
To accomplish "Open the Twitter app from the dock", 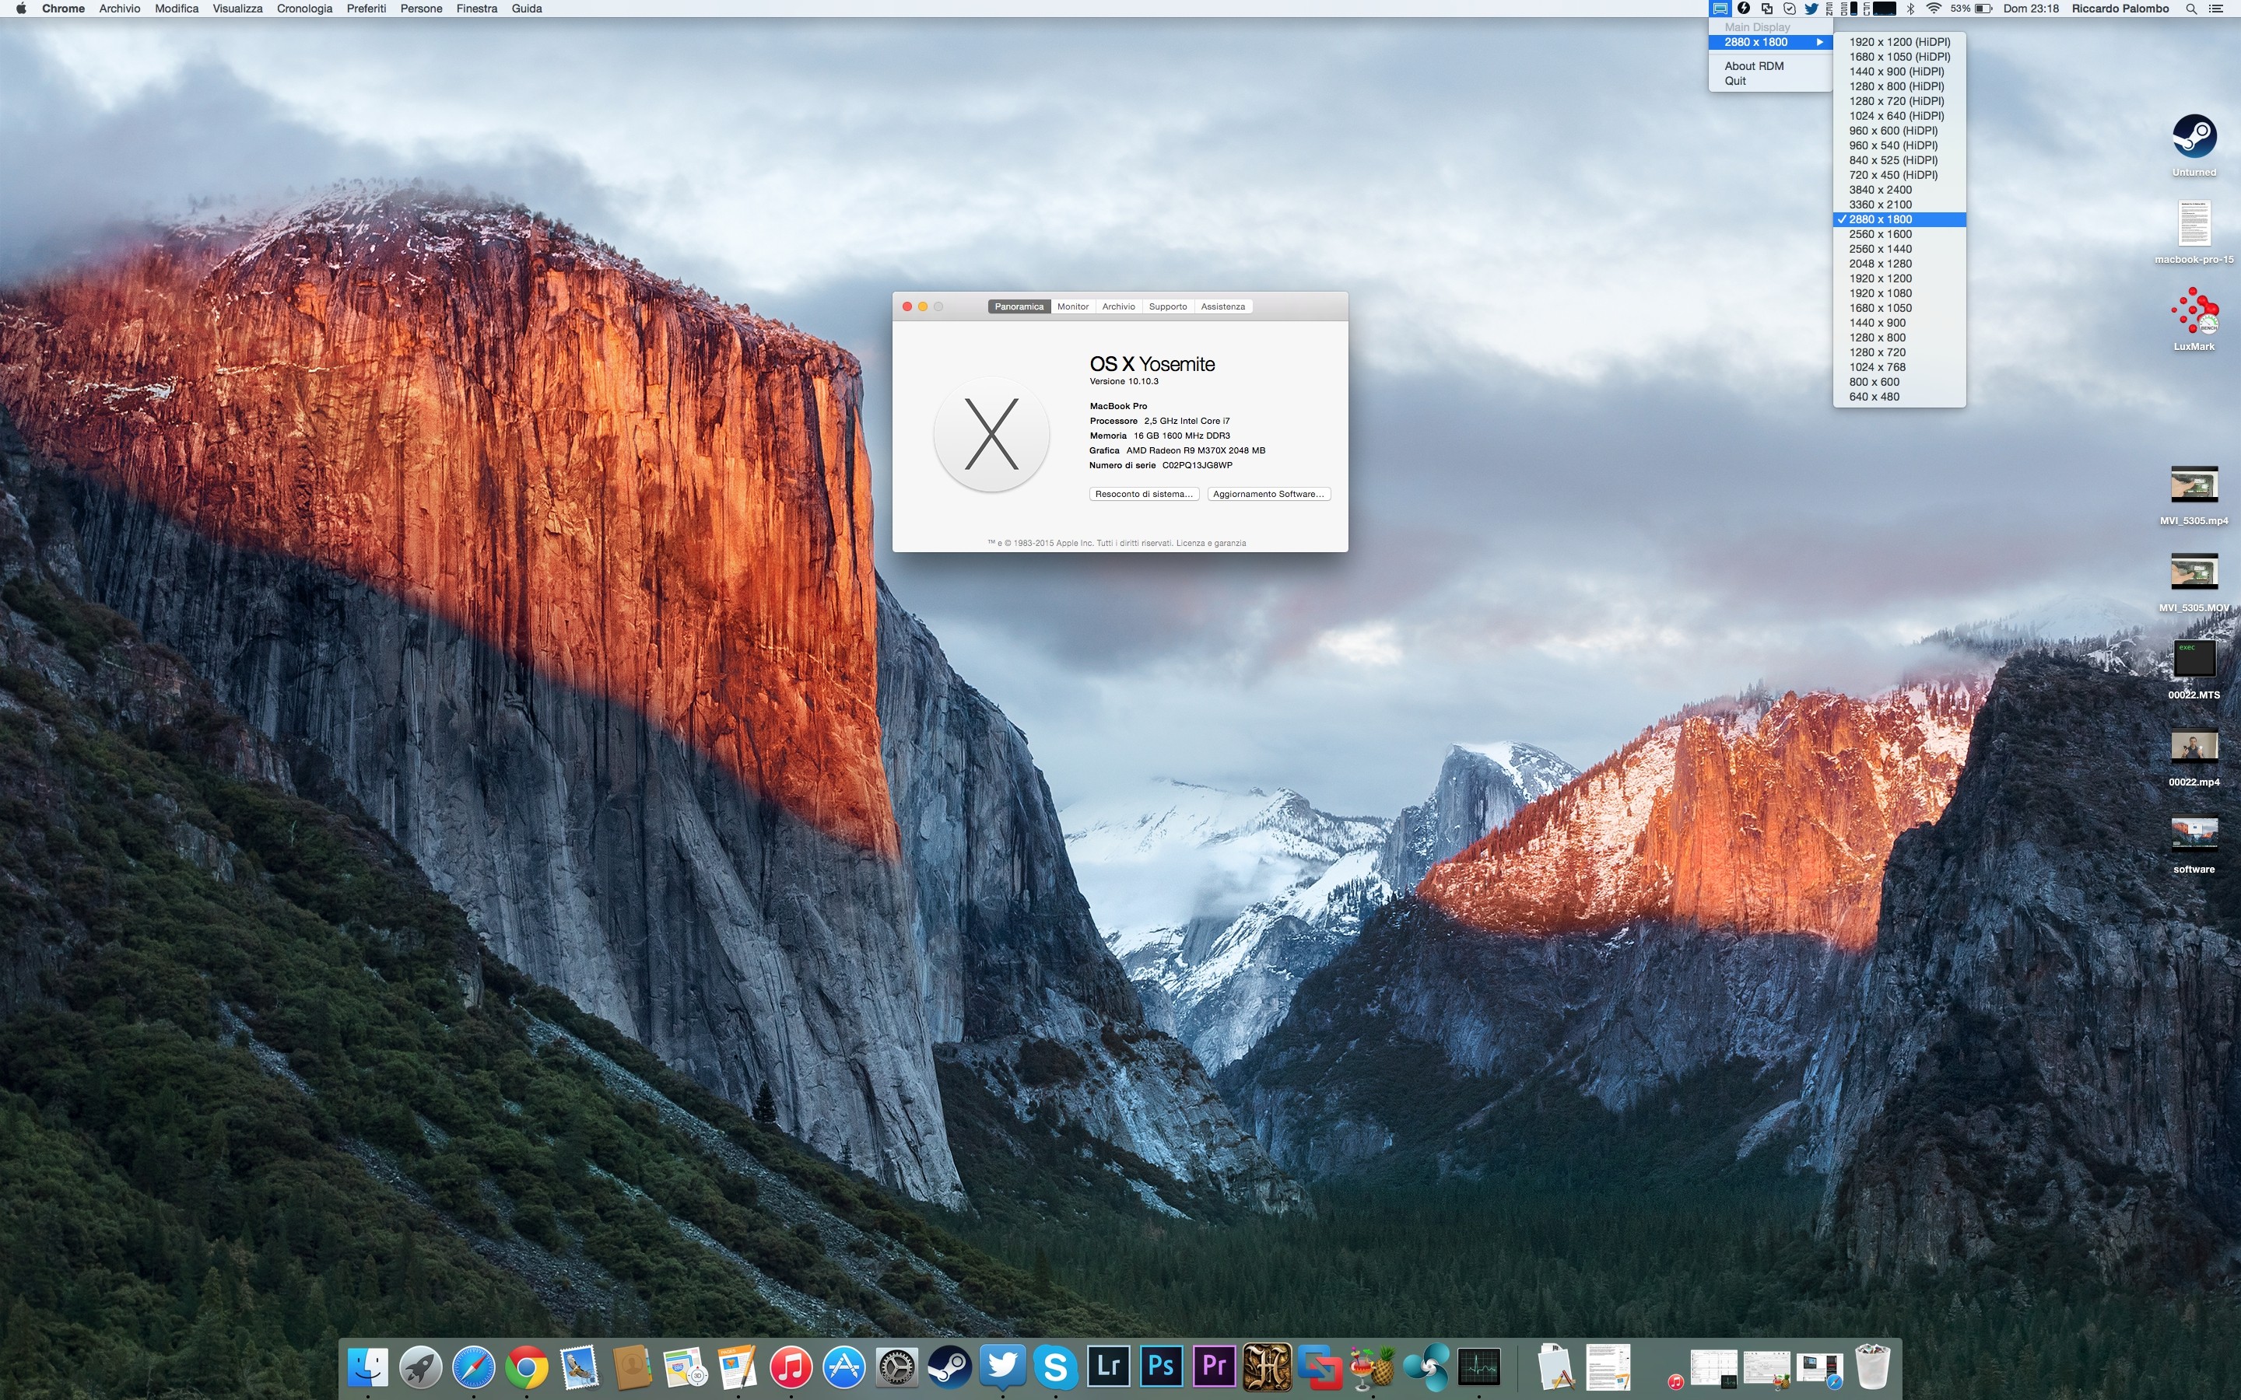I will 1003,1367.
